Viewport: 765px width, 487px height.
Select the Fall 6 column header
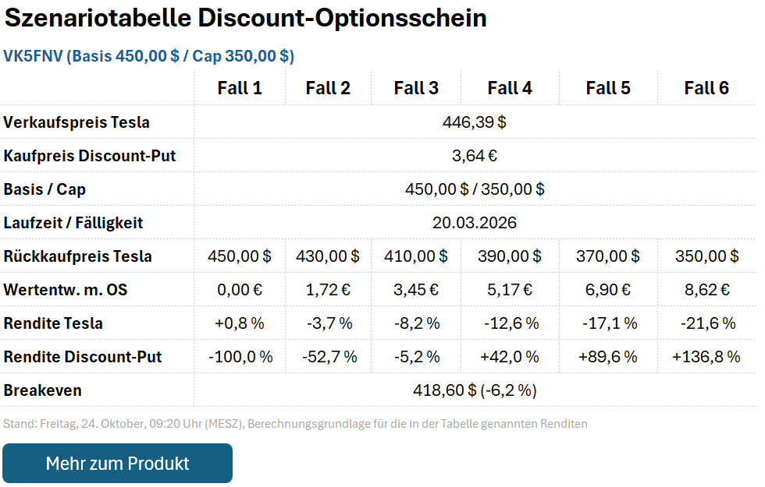[706, 88]
